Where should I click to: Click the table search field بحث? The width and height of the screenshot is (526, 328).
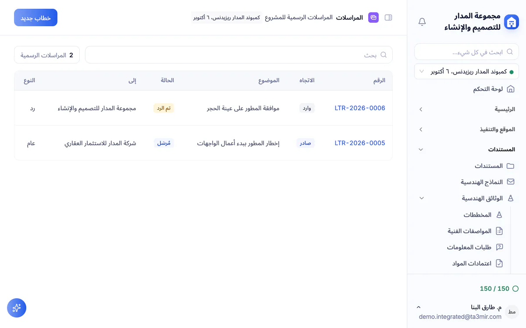tap(239, 55)
